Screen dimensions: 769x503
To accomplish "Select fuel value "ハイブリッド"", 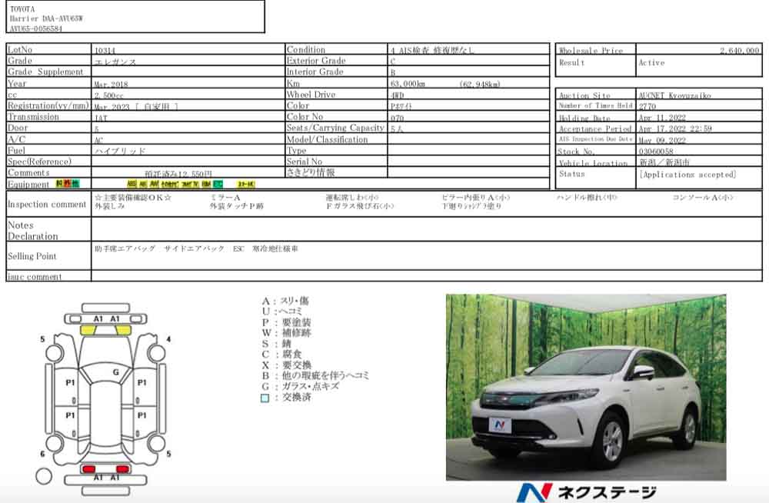I will pos(120,152).
